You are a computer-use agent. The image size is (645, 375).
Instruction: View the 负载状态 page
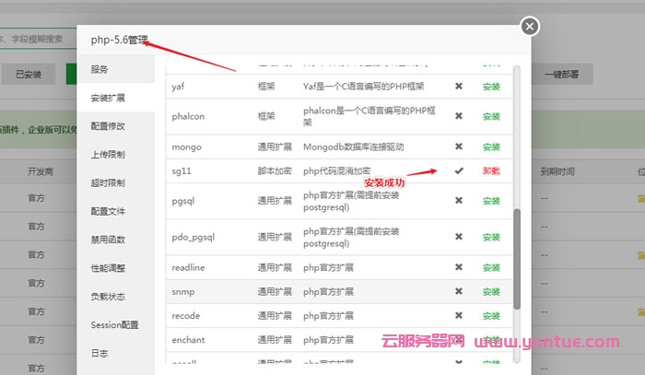click(108, 297)
